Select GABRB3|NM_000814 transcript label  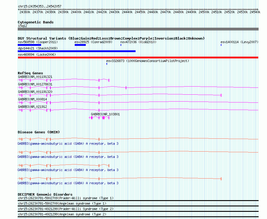(32, 99)
